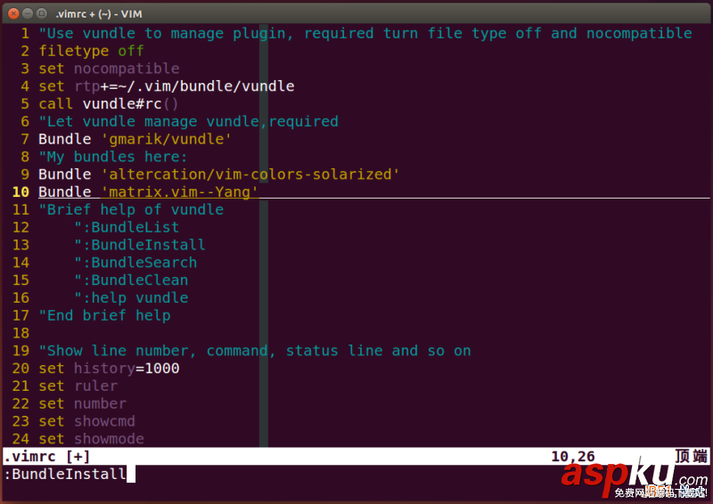Image resolution: width=713 pixels, height=504 pixels.
Task: Click the word "Bundle" on line 9
Action: tap(65, 175)
